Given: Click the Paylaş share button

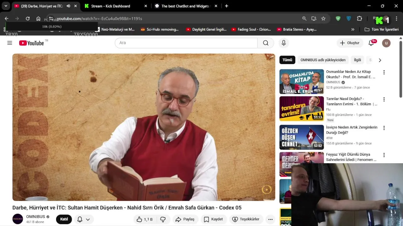Looking at the screenshot, I should (185, 219).
